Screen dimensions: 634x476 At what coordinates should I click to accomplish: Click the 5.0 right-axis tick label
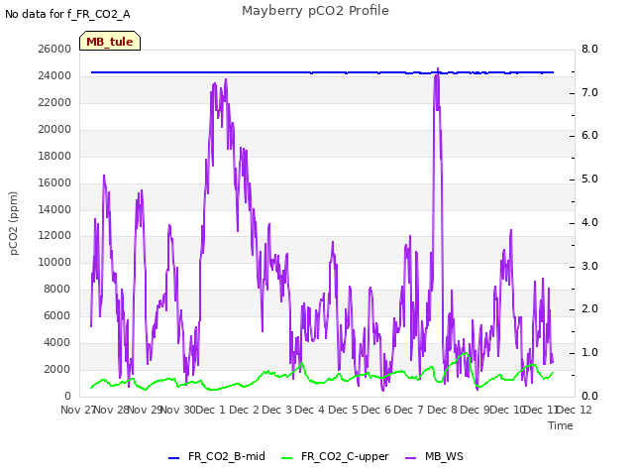[x=589, y=179]
